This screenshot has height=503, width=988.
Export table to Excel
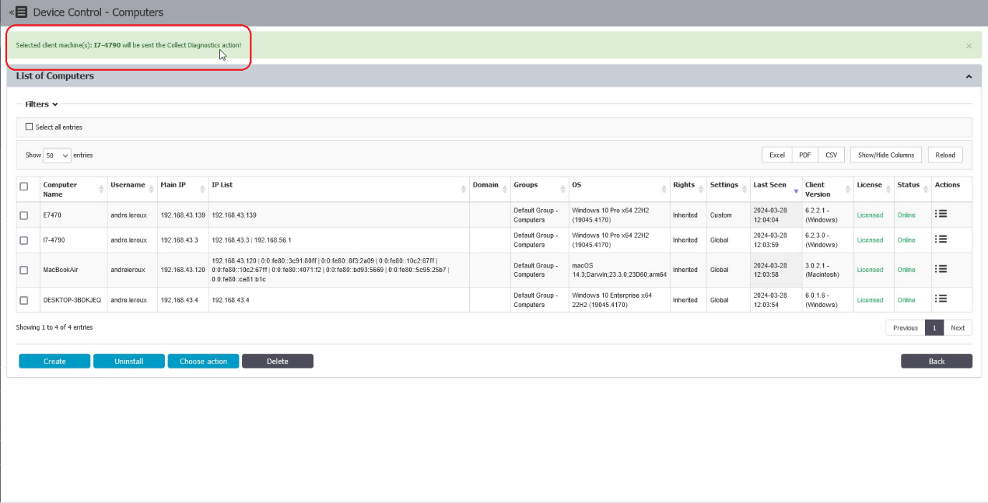point(777,155)
